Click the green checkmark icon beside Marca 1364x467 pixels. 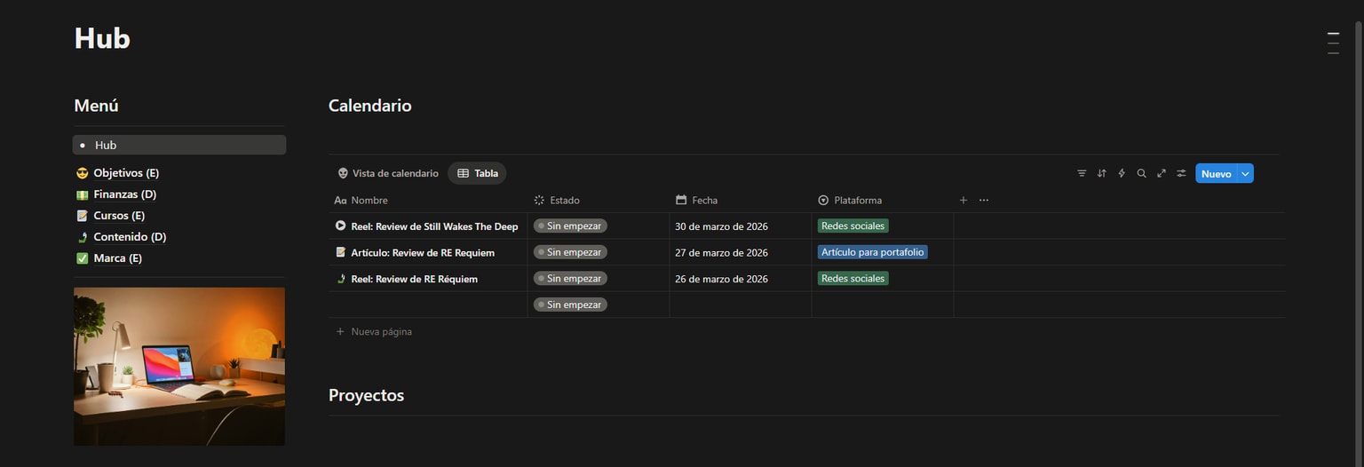click(x=82, y=258)
